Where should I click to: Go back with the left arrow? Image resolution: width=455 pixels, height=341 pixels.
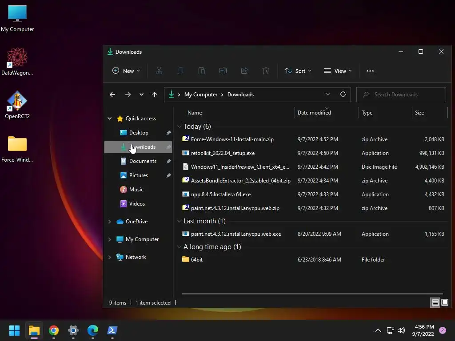click(x=112, y=95)
